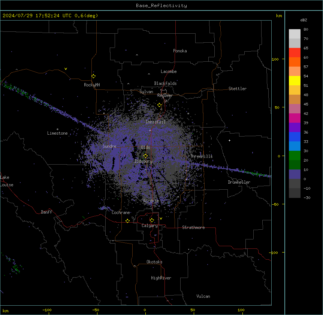Click the -50 tick label on the right axis
This screenshot has height=315, width=323.
(275, 204)
